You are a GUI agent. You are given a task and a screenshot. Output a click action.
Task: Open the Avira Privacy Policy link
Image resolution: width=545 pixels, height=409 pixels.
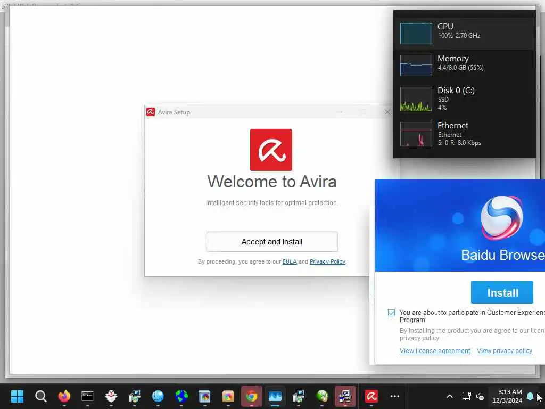pos(327,261)
